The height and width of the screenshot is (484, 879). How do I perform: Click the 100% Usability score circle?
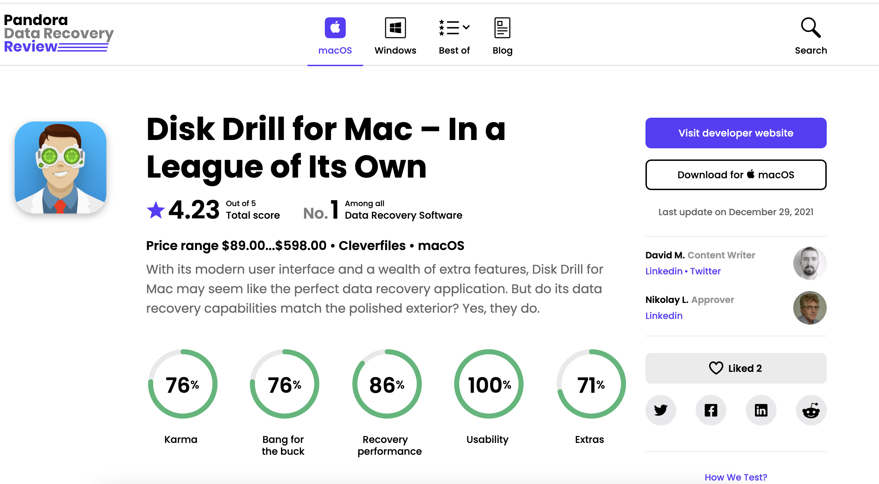tap(489, 384)
